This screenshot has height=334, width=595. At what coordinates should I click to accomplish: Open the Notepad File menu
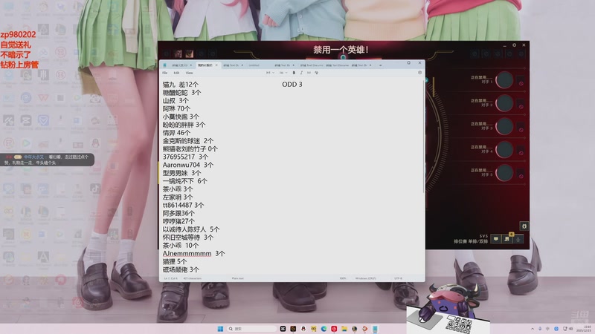pyautogui.click(x=164, y=73)
